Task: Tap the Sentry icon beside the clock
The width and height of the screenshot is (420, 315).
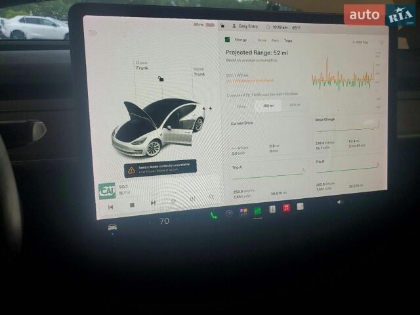Action: [268, 27]
